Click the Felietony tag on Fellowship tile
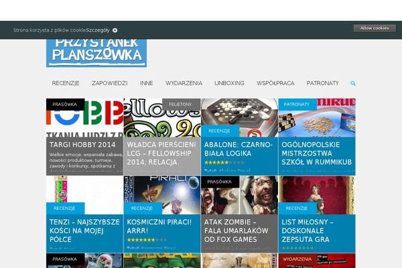This screenshot has width=402, height=268. click(182, 105)
